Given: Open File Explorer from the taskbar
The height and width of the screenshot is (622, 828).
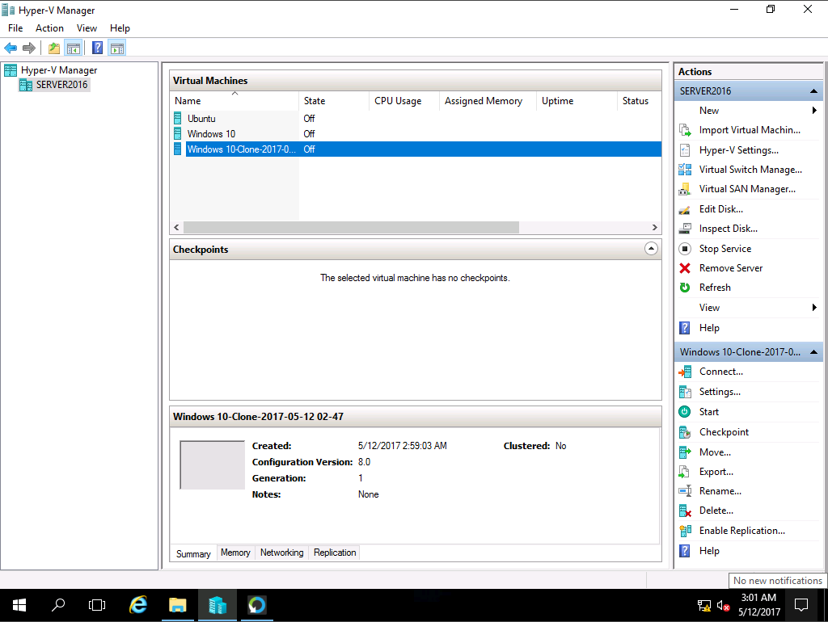Looking at the screenshot, I should pyautogui.click(x=177, y=605).
